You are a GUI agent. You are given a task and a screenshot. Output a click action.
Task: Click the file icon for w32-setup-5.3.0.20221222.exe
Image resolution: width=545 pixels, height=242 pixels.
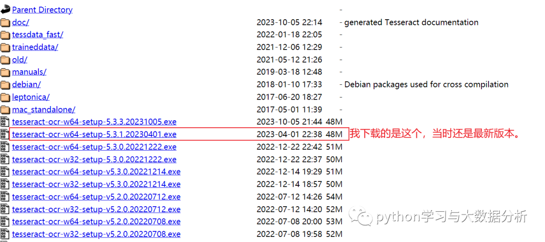(5, 160)
